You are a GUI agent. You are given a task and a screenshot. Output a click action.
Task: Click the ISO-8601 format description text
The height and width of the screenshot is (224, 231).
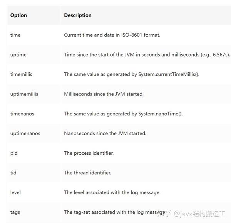click(112, 35)
